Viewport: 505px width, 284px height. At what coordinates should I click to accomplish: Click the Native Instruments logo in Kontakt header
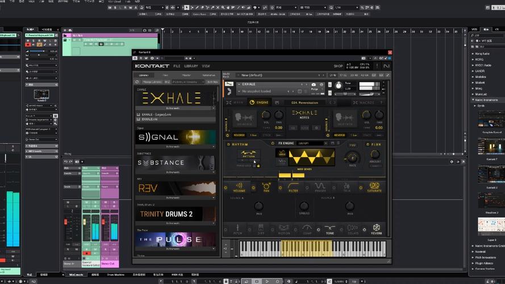point(386,66)
